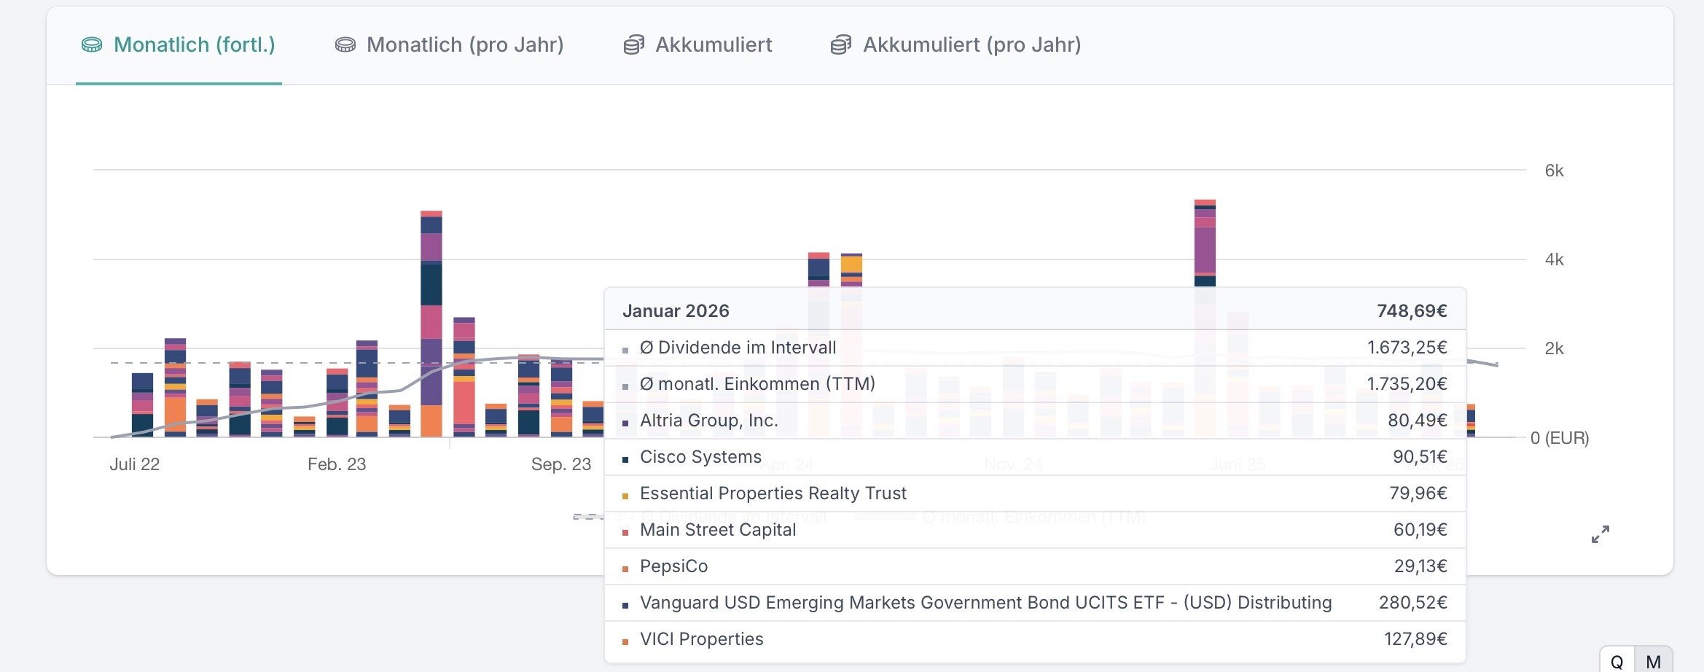
Task: Open the Akkumuliert tab
Action: pyautogui.click(x=713, y=45)
